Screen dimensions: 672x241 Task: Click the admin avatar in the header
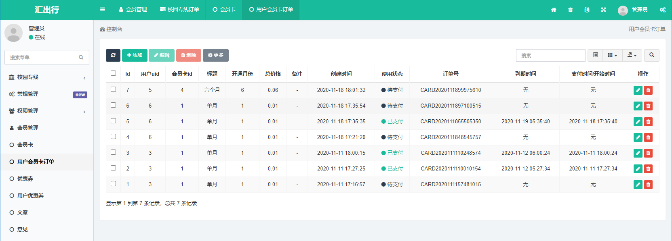click(x=623, y=10)
